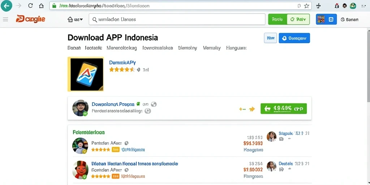Open the hamburger menu beside site logo
Viewport: 370px width, 185px height.
5,20
